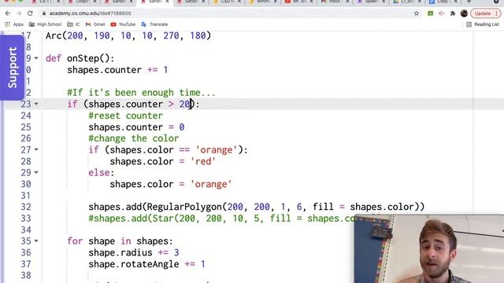Open the Gmail bookmark

95,24
